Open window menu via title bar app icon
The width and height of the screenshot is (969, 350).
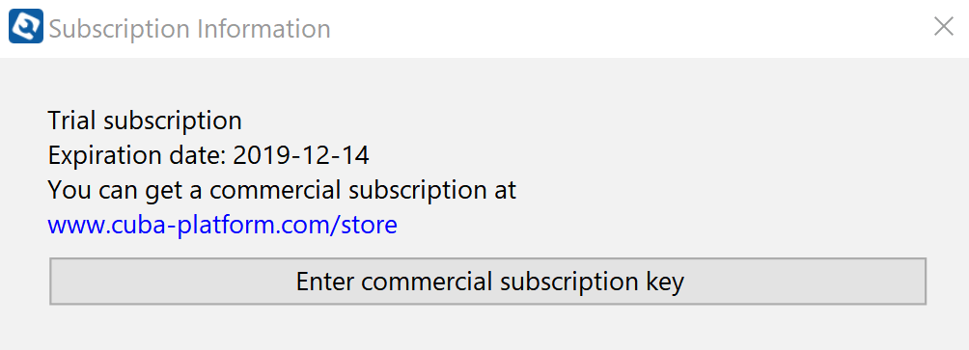pos(26,26)
